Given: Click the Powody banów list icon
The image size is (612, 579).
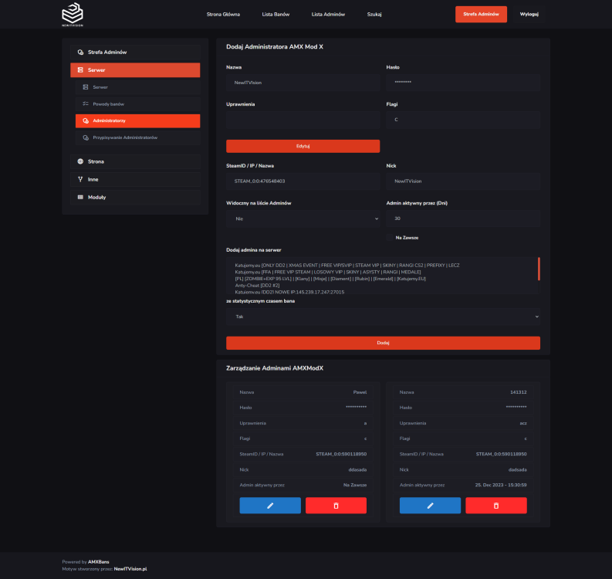Looking at the screenshot, I should (86, 104).
